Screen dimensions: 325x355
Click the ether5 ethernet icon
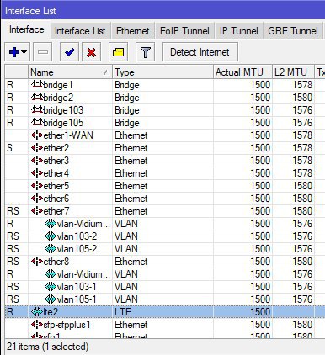(x=37, y=186)
